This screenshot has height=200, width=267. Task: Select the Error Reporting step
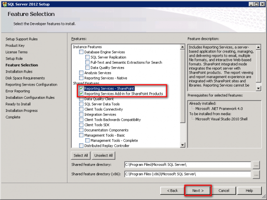coord(17,91)
